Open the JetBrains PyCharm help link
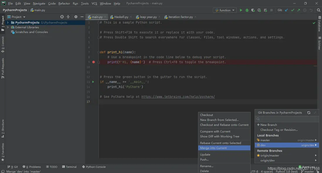This screenshot has width=322, height=173. (x=178, y=97)
